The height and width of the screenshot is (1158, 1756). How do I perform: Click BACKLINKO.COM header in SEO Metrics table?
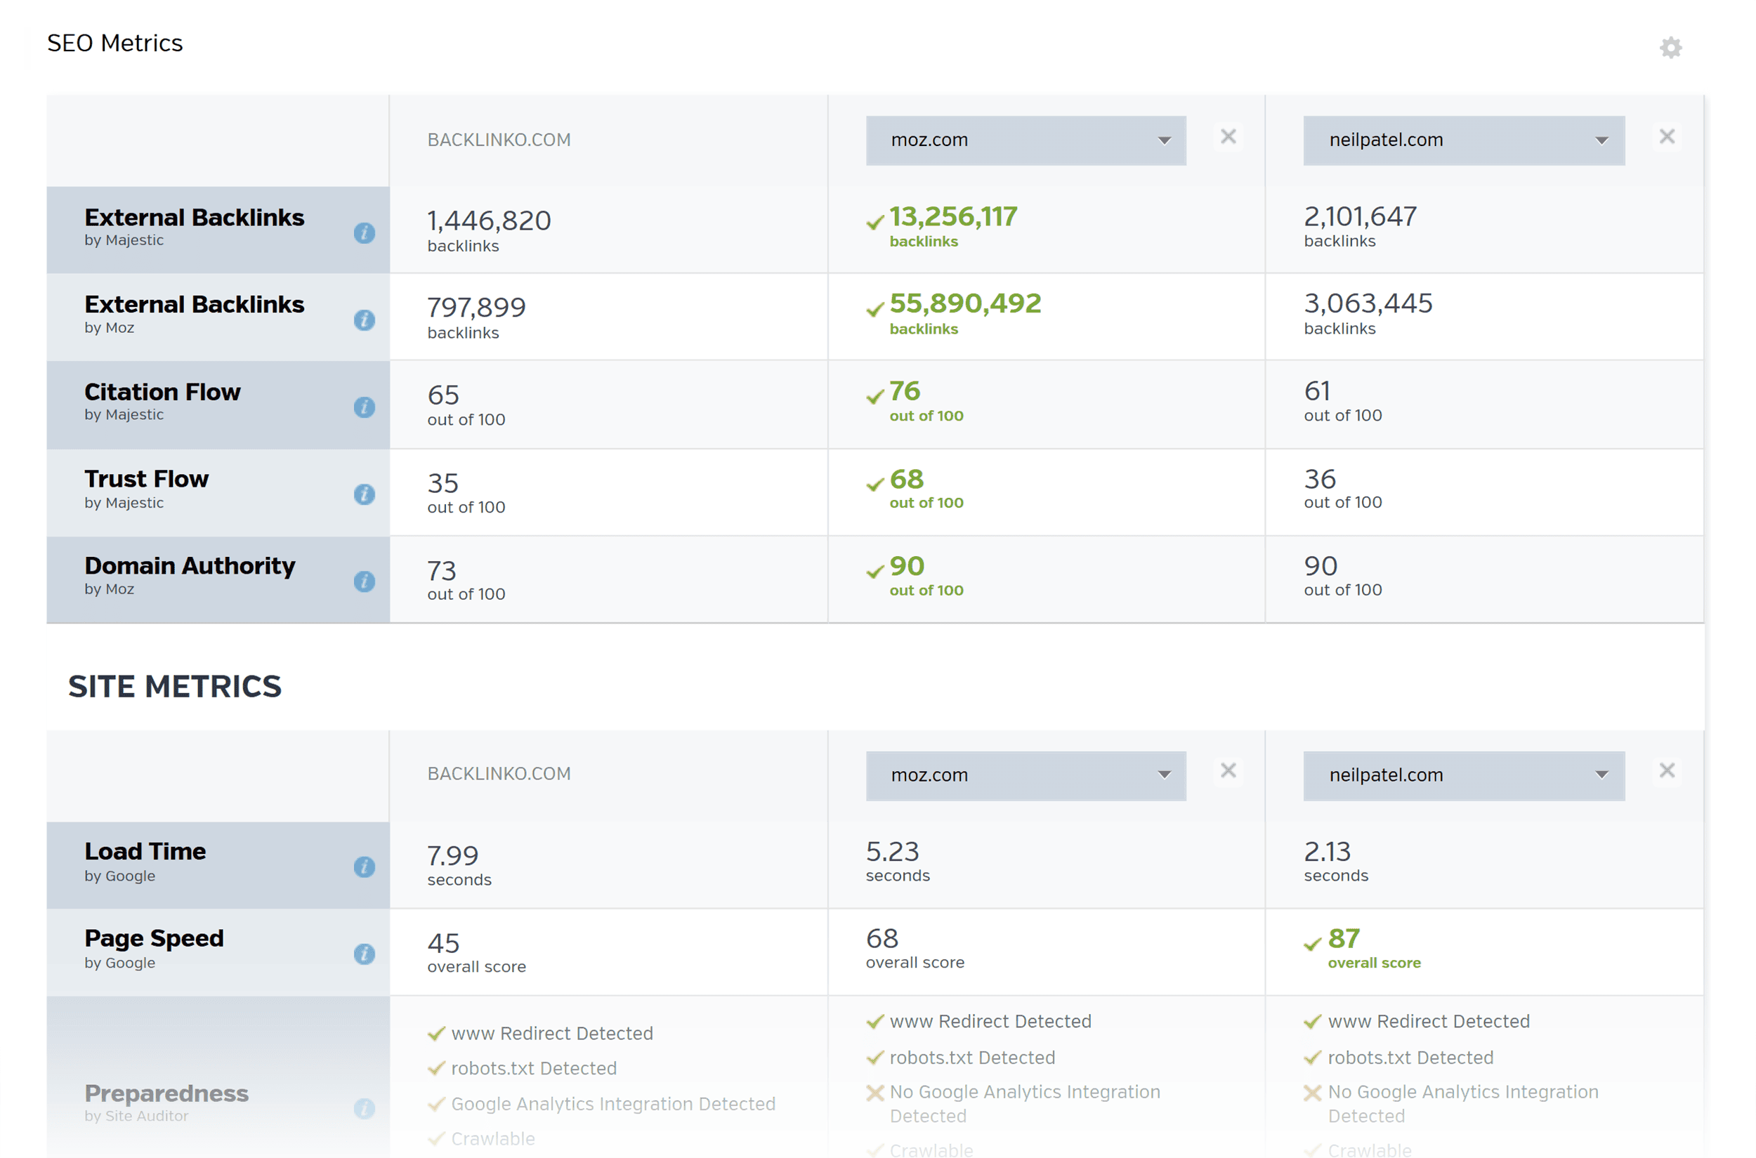click(x=499, y=140)
